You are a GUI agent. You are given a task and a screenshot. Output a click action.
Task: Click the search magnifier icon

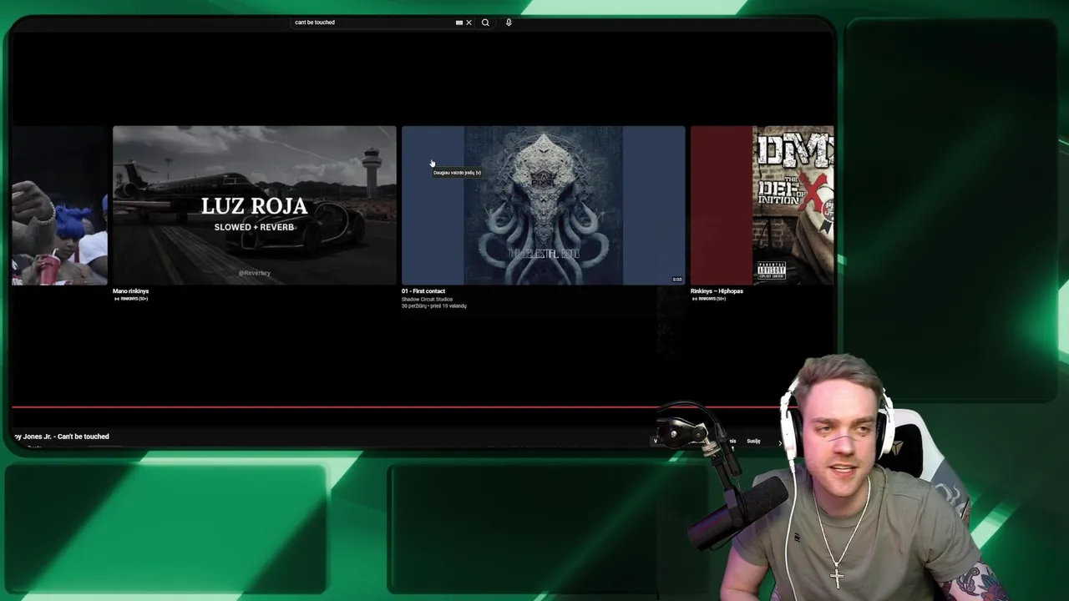pyautogui.click(x=485, y=23)
